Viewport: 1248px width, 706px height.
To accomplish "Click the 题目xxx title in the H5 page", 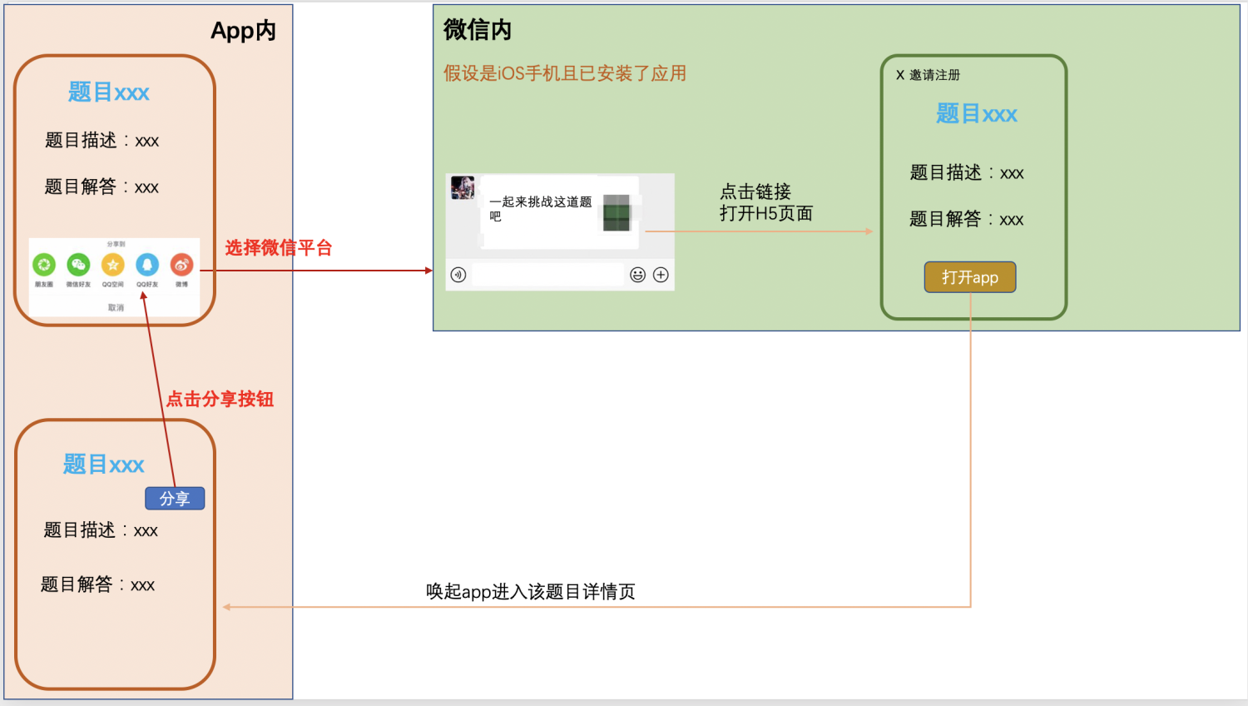I will [977, 113].
